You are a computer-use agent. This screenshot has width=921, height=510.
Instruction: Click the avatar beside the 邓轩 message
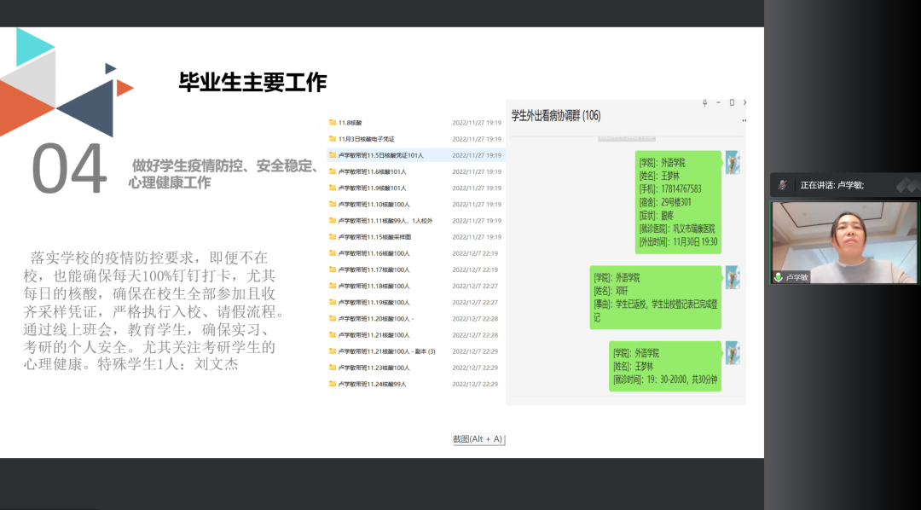pyautogui.click(x=732, y=277)
